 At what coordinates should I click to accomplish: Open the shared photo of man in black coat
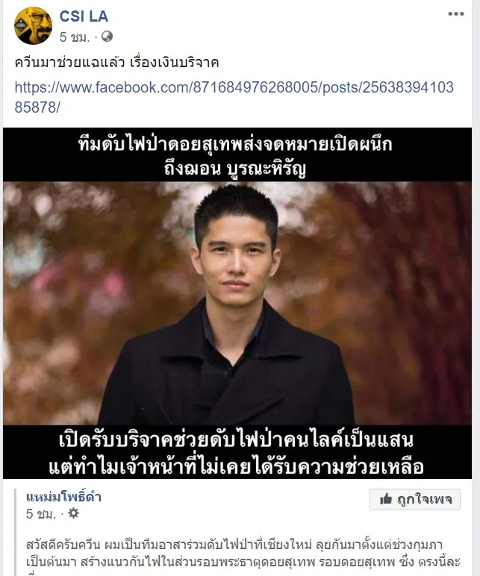point(237,303)
